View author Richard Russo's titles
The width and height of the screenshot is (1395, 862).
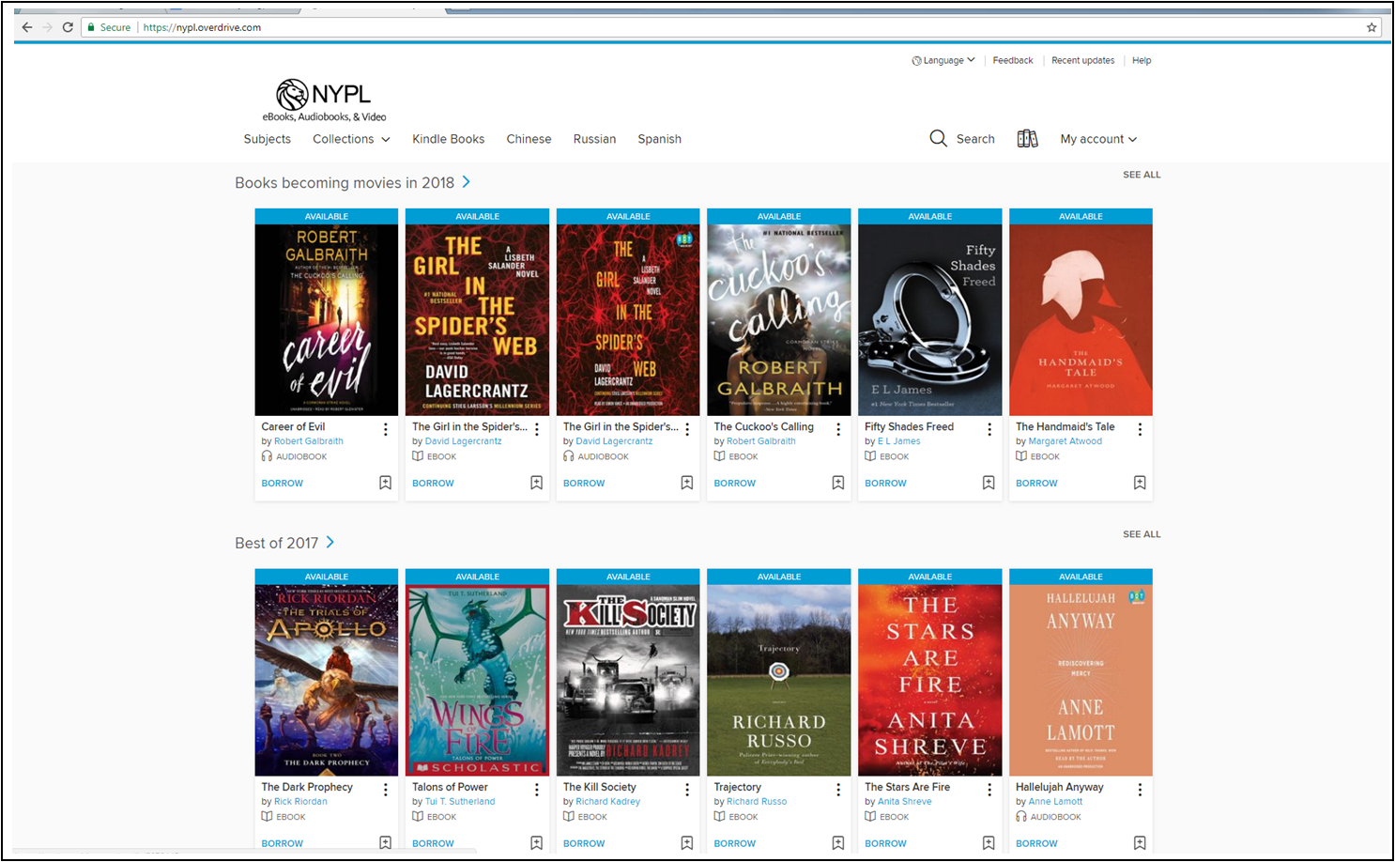pos(757,802)
